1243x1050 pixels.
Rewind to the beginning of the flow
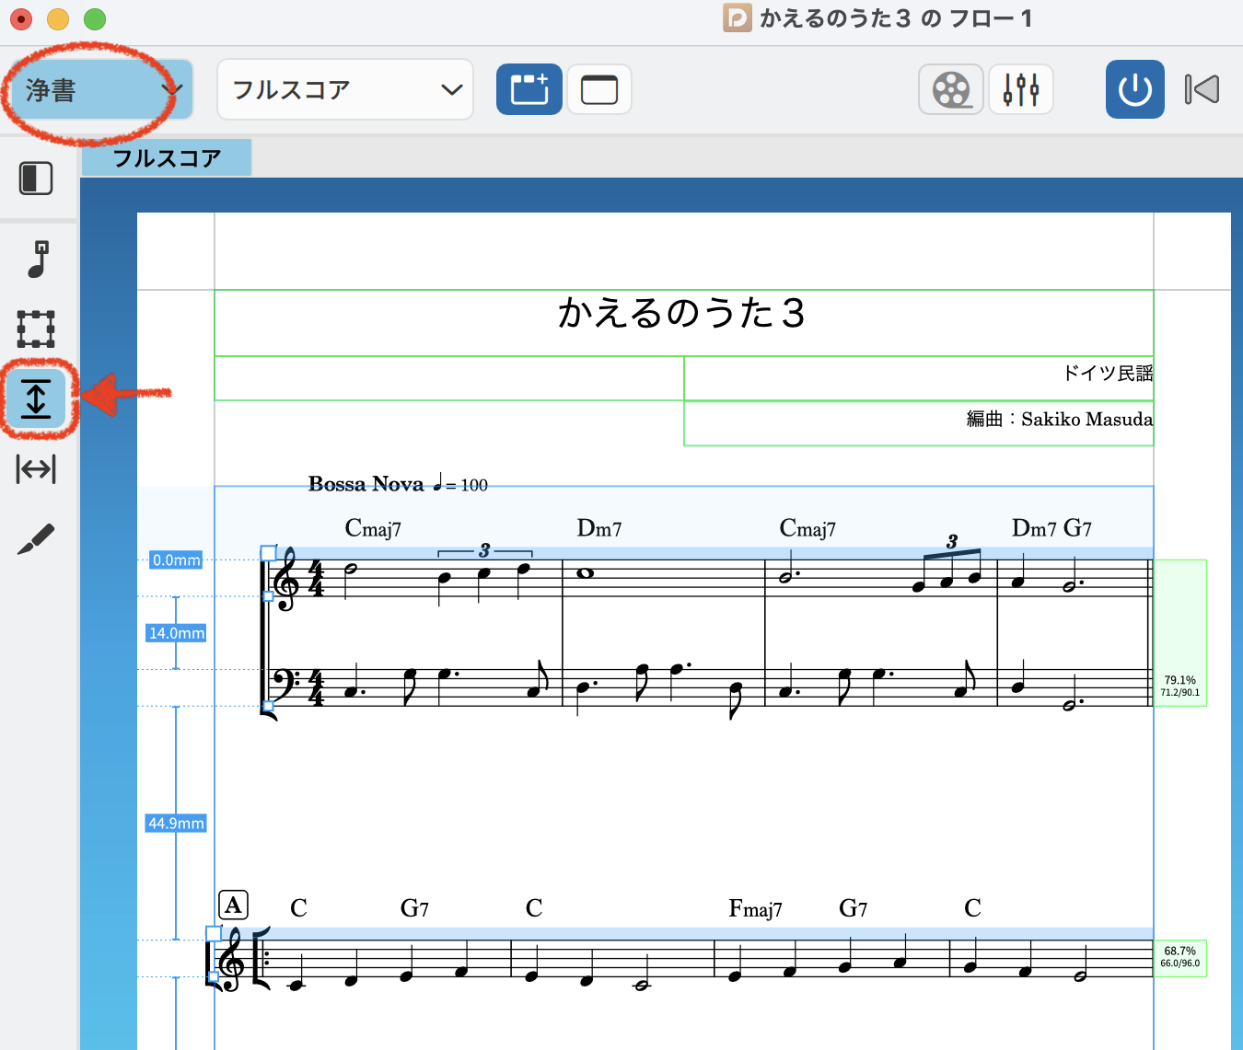point(1202,90)
